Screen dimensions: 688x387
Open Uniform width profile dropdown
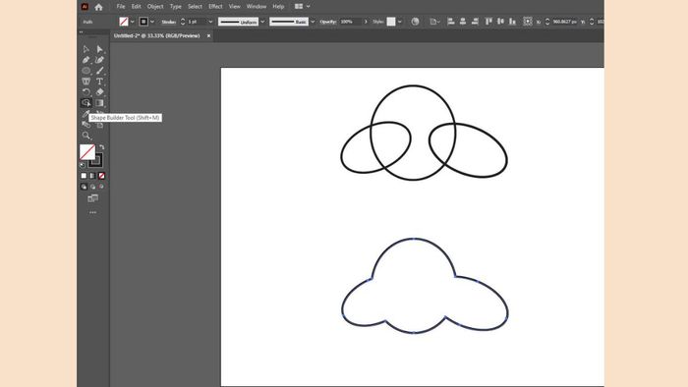point(262,22)
